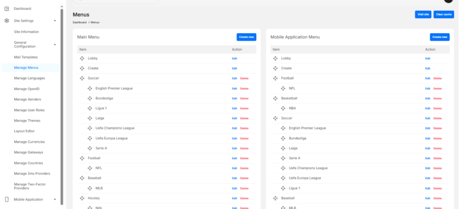Click move icon beside Uefa Champions League in Main Menu
459x209 pixels.
click(90, 128)
